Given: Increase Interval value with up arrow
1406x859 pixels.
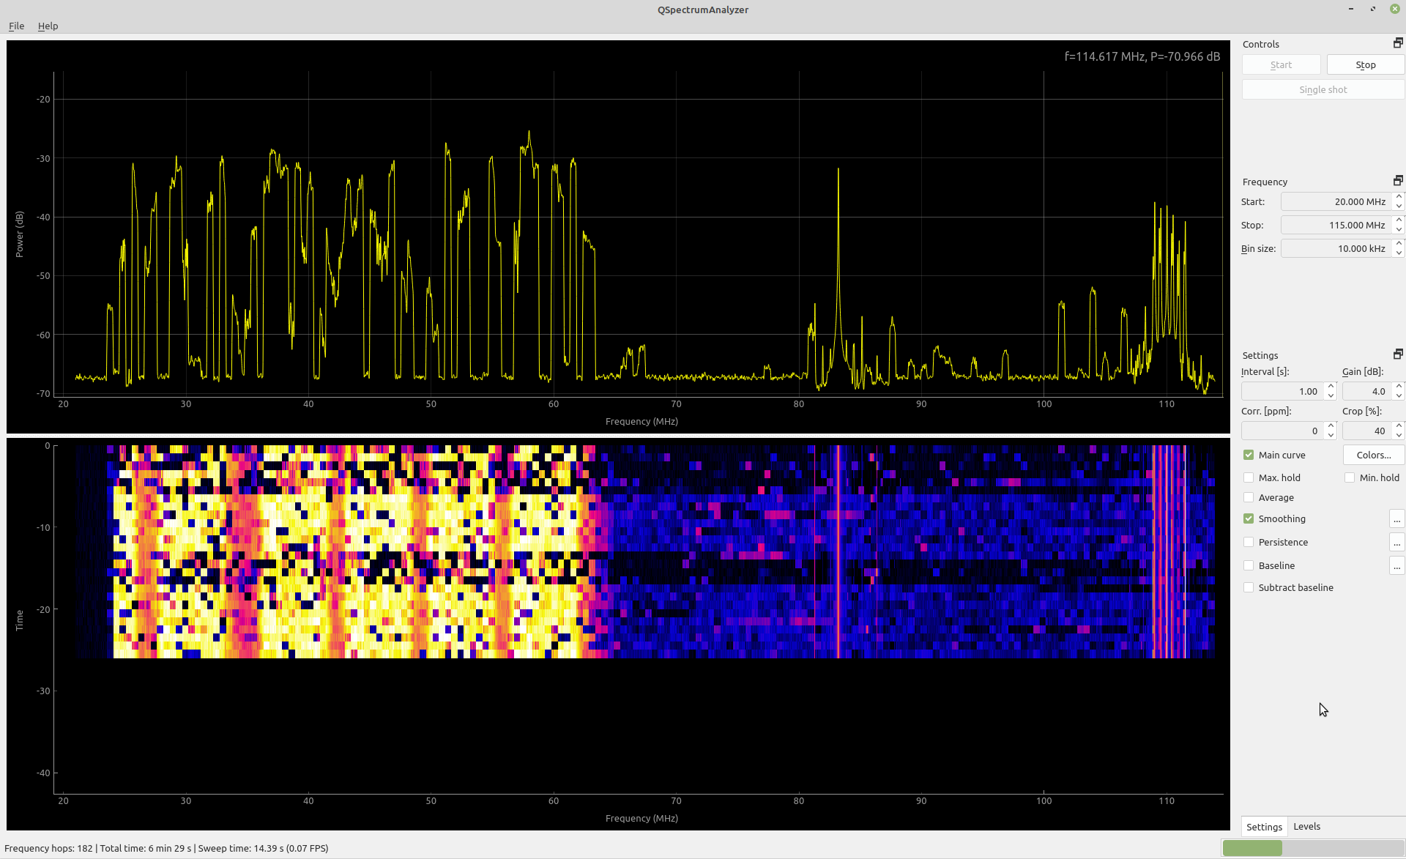Looking at the screenshot, I should coord(1331,387).
